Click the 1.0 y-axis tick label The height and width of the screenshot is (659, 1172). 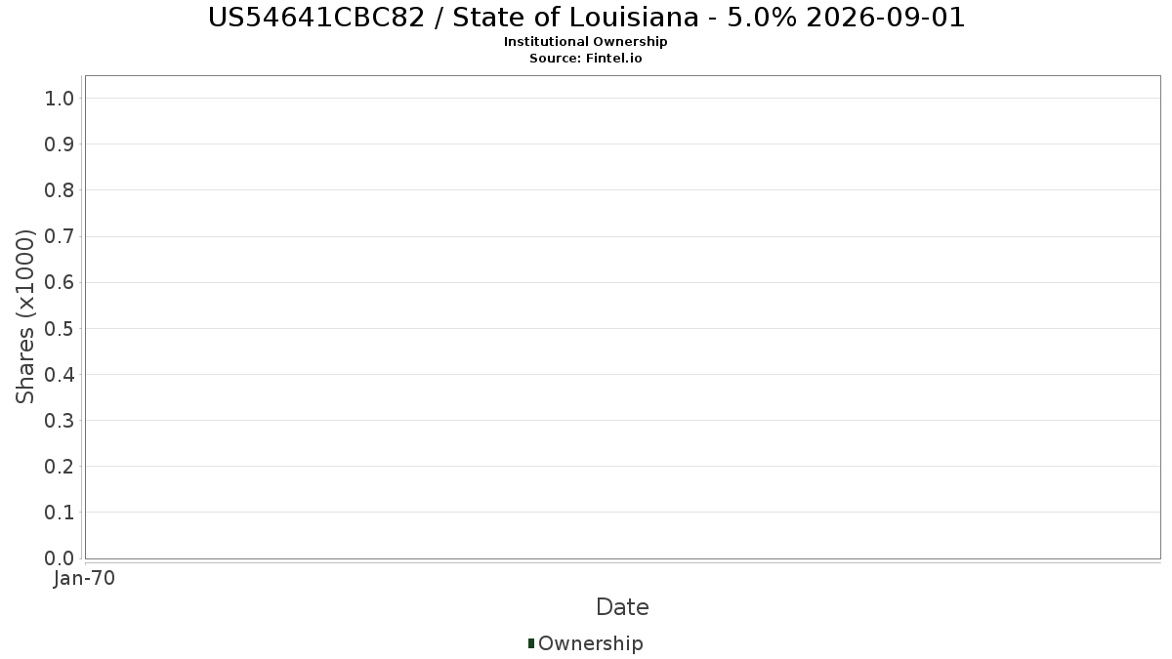(60, 98)
